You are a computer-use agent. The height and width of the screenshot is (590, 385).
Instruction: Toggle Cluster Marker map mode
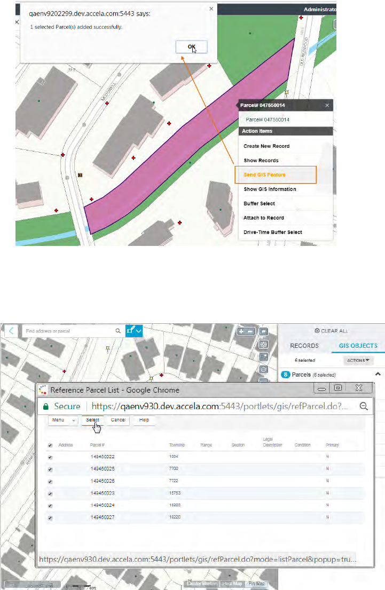(x=201, y=583)
